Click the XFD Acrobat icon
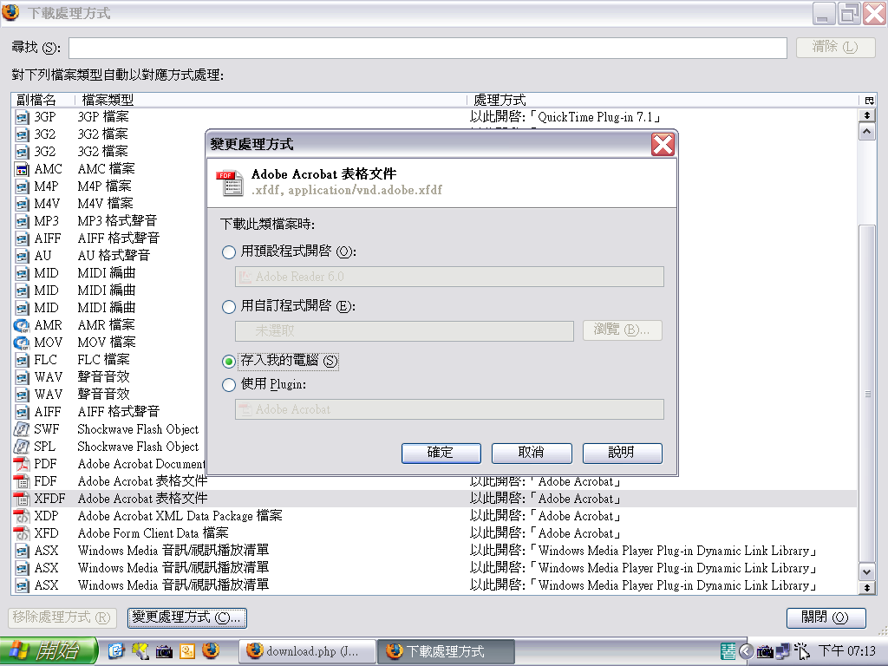Image resolution: width=888 pixels, height=666 pixels. 22,534
